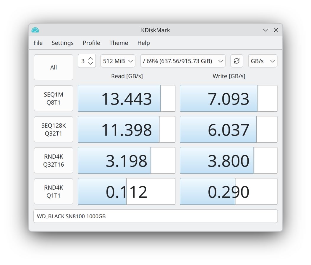Start the SEQ128K Q32T1 benchmark
The width and height of the screenshot is (311, 265).
pyautogui.click(x=54, y=129)
